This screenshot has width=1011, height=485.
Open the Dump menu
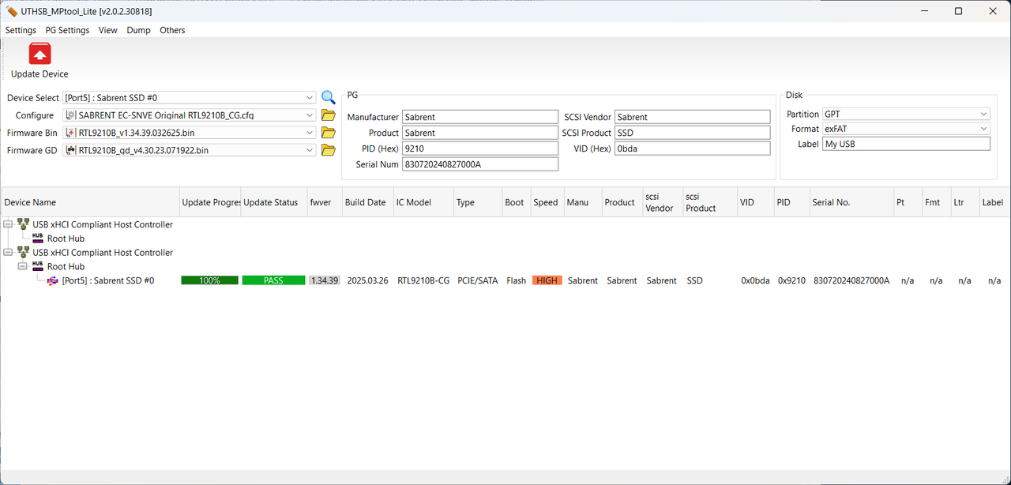click(x=138, y=30)
